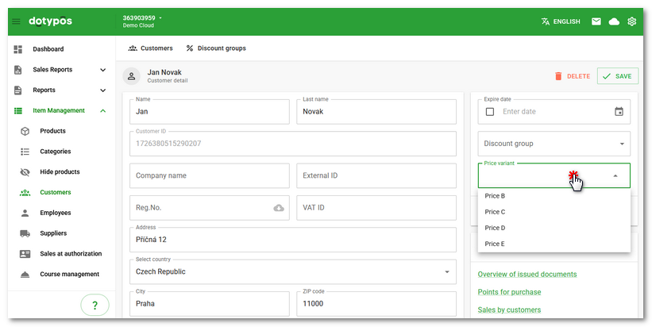The image size is (652, 327).
Task: Select Price C from dropdown list
Action: (x=495, y=212)
